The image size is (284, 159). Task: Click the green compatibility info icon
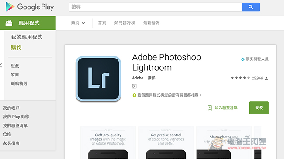134,95
